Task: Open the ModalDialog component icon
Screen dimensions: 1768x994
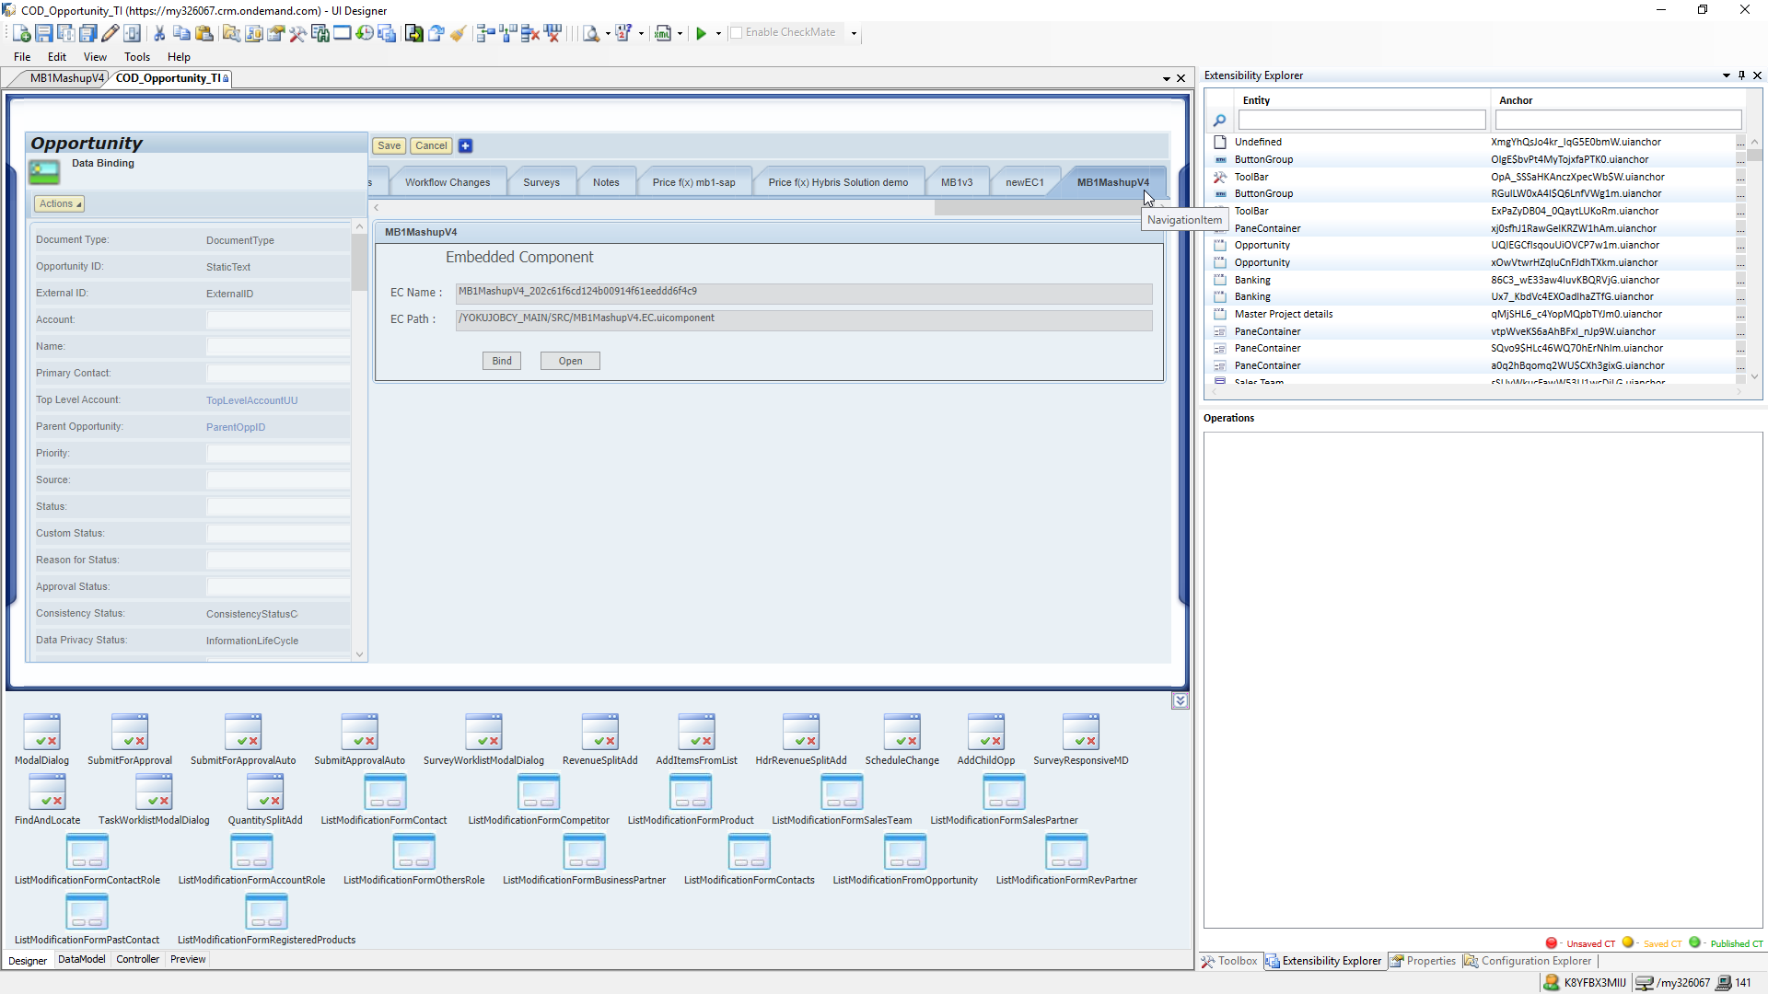Action: 41,733
